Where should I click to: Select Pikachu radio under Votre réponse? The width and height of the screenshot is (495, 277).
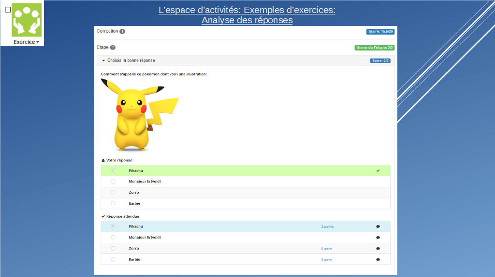tap(113, 171)
